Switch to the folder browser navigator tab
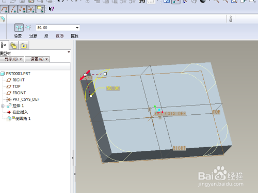This screenshot has width=258, height=193. [13, 46]
